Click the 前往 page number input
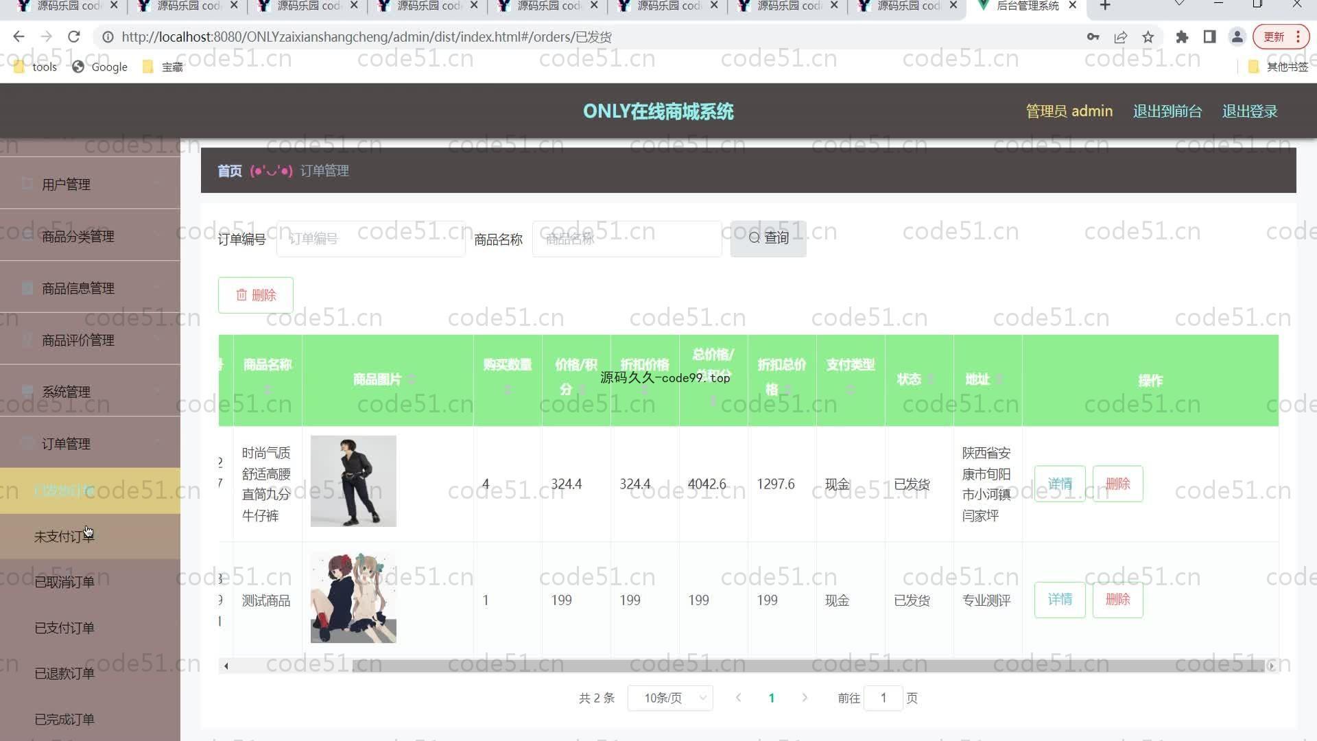The image size is (1317, 741). pyautogui.click(x=883, y=698)
